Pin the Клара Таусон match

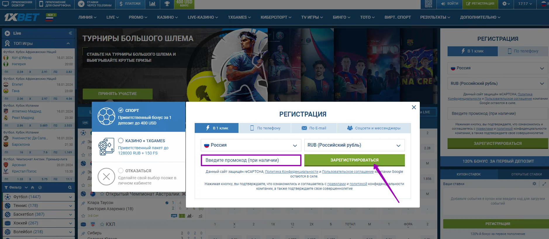coord(83,203)
